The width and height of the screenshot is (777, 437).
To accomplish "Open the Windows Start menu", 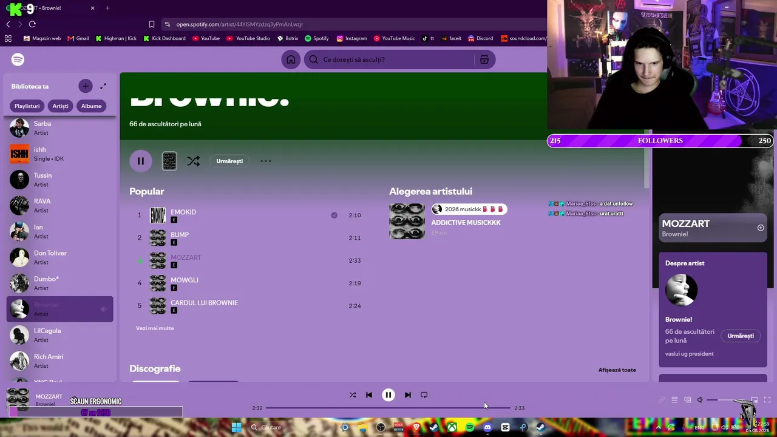I will coord(236,427).
